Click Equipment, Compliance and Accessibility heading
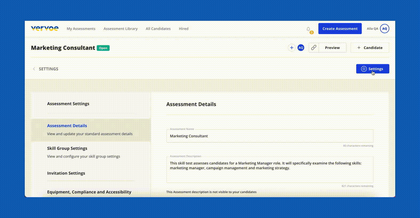This screenshot has width=420, height=218. click(x=89, y=192)
